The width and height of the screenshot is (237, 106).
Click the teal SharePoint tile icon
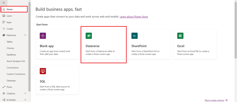coord(134,36)
